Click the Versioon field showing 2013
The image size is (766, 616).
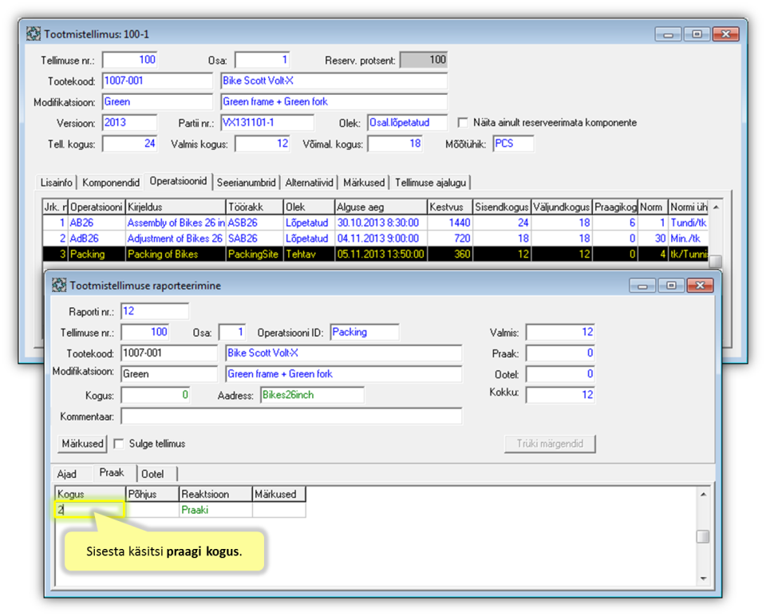coord(129,123)
